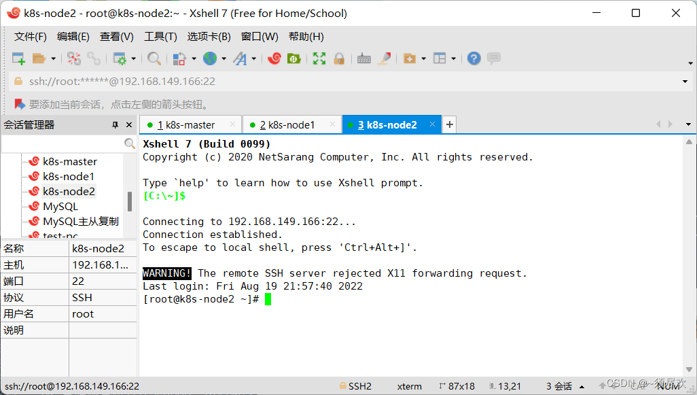Expand the Properties icon dropdown arrow
Screen dimensions: 697x395
point(133,58)
